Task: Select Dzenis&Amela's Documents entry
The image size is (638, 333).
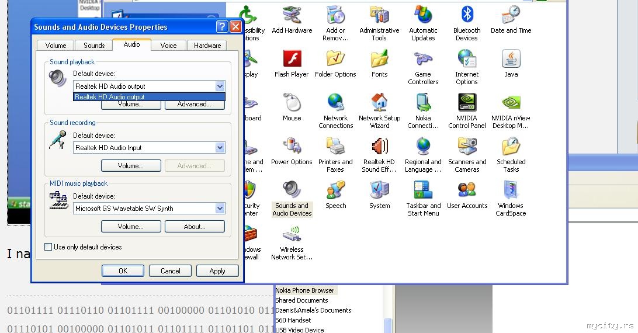Action: [313, 310]
